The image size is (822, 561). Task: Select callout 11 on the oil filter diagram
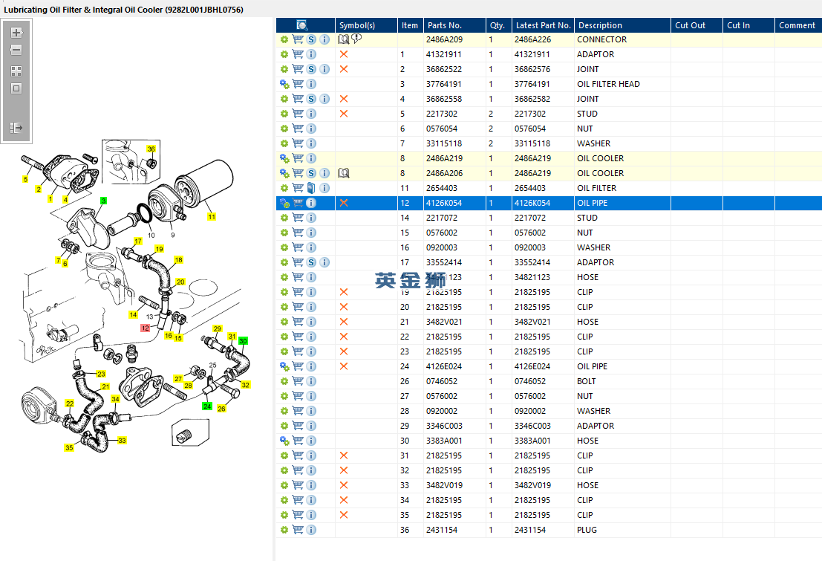point(212,217)
